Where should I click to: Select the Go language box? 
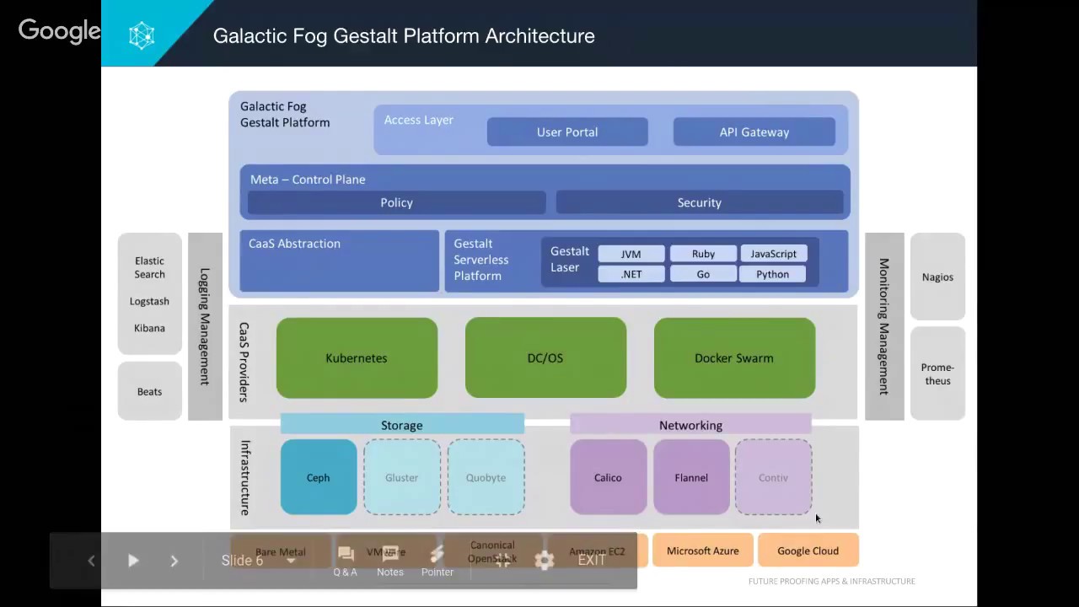(703, 274)
